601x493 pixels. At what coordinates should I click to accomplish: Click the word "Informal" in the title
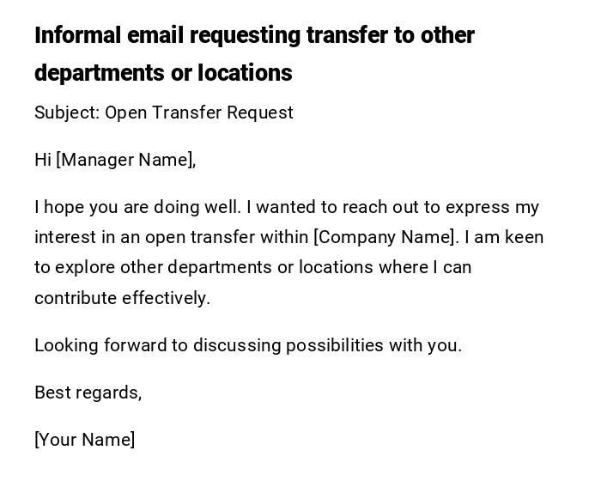point(78,36)
